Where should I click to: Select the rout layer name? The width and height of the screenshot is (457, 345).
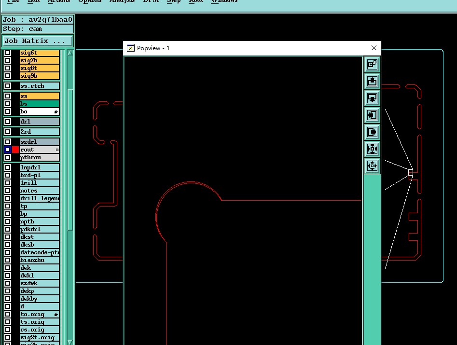[x=40, y=150]
